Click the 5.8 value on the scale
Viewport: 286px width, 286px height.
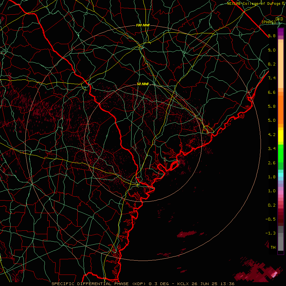pos(272,106)
